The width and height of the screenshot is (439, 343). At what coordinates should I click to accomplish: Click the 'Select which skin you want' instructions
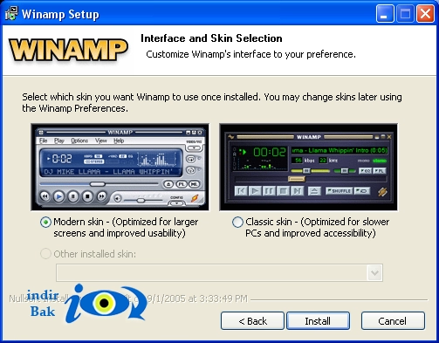[212, 102]
